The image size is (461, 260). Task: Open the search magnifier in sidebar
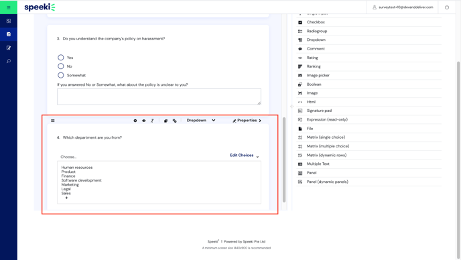coord(9,61)
